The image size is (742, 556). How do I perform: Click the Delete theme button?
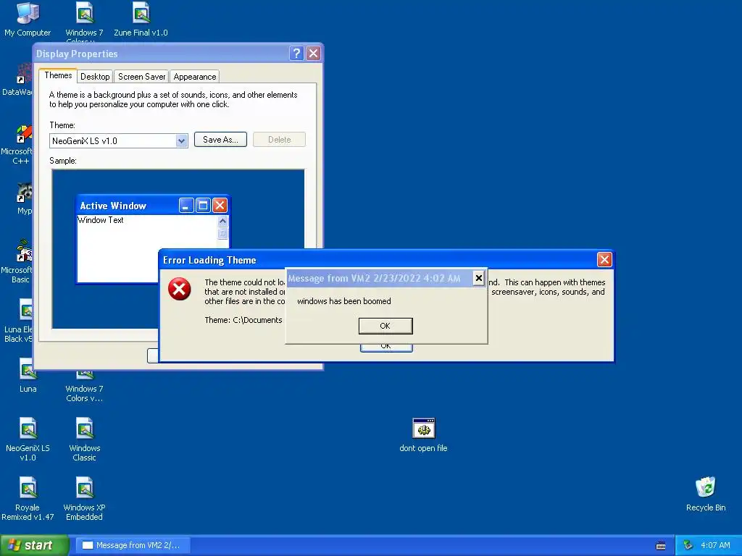pos(279,140)
